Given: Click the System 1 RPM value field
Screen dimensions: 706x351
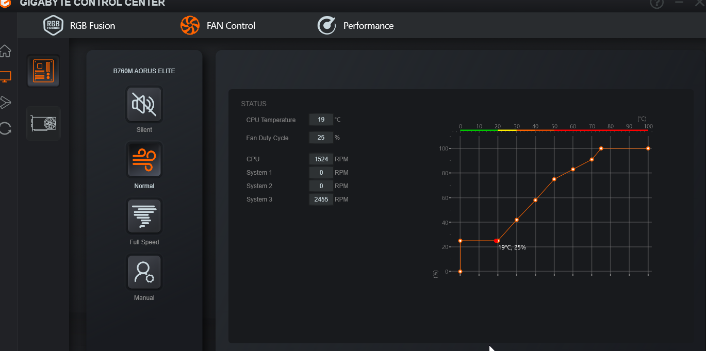Looking at the screenshot, I should 321,172.
